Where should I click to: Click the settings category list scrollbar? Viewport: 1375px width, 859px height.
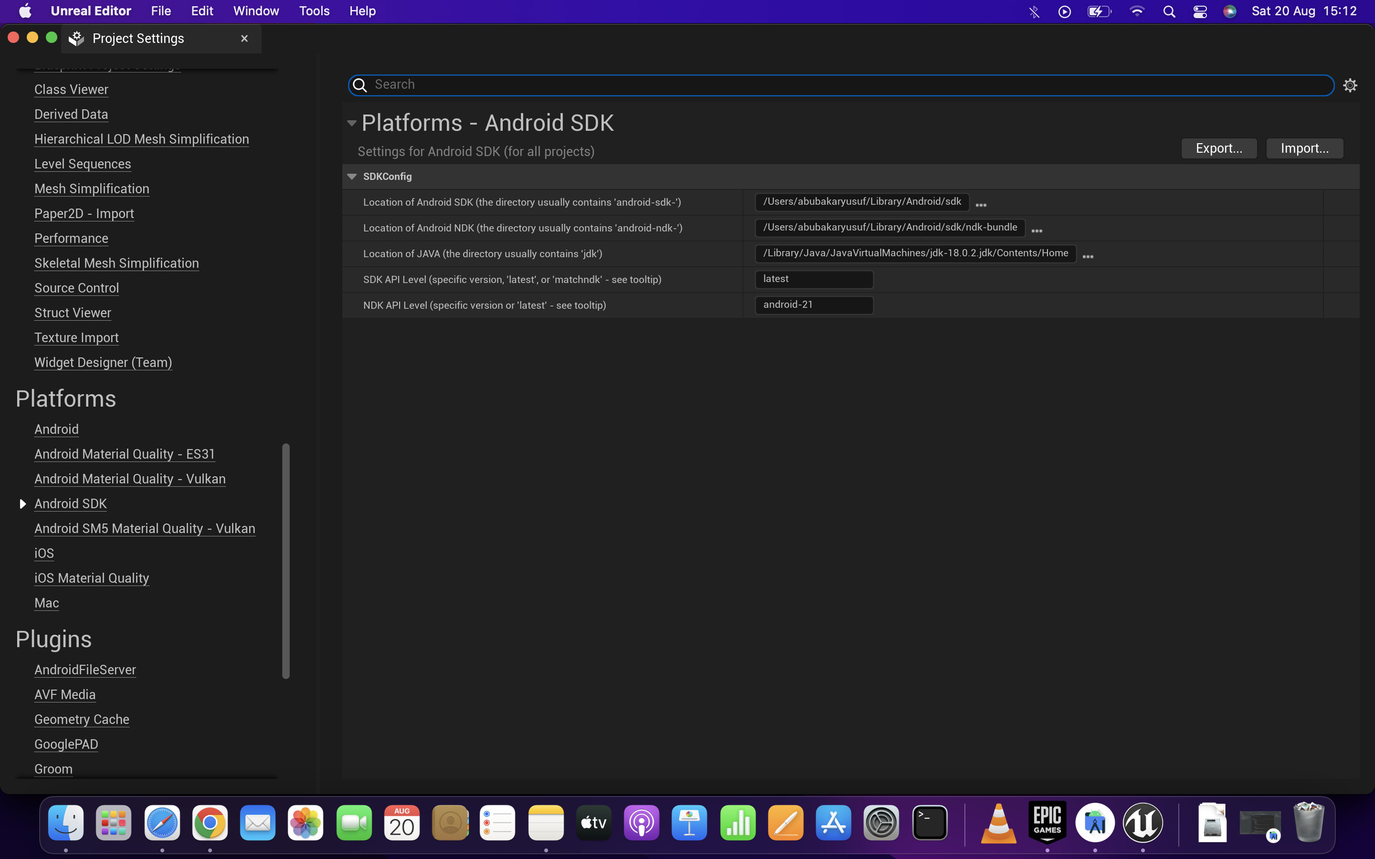[x=286, y=561]
